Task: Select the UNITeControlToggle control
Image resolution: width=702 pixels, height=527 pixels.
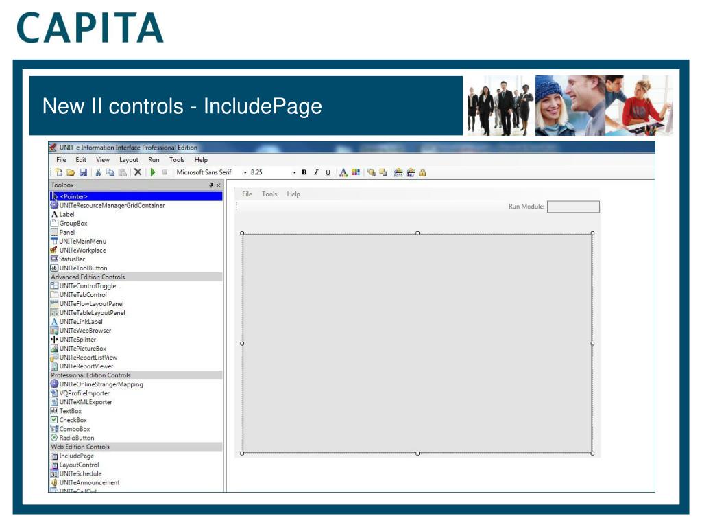Action: click(136, 286)
